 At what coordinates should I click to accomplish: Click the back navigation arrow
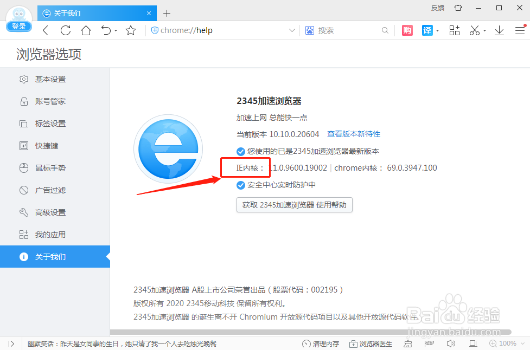point(46,30)
